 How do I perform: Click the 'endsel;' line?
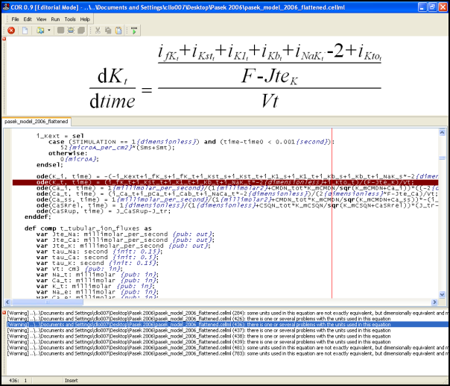[x=49, y=165]
